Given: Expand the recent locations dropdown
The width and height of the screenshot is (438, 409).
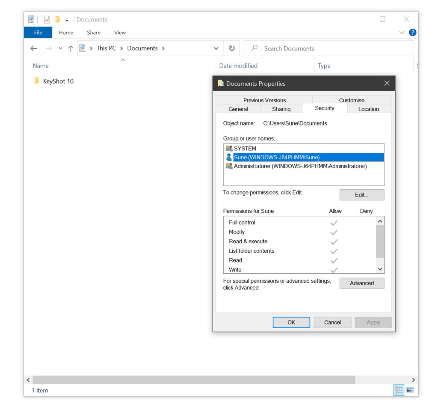Looking at the screenshot, I should pyautogui.click(x=60, y=48).
